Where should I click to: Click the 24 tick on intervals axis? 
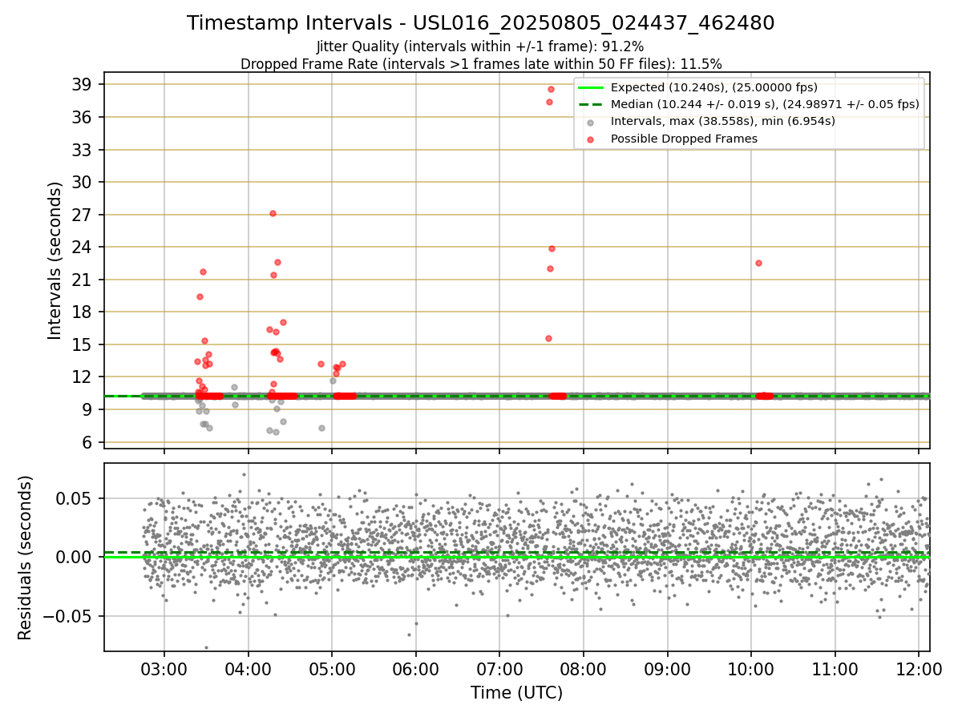(83, 248)
